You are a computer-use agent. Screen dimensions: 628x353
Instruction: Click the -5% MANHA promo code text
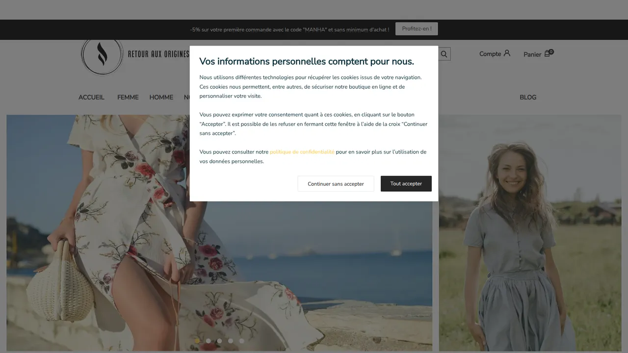pyautogui.click(x=289, y=29)
